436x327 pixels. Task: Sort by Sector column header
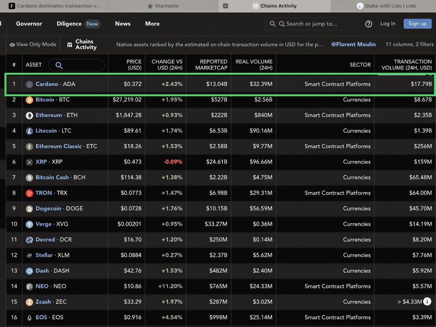[360, 65]
